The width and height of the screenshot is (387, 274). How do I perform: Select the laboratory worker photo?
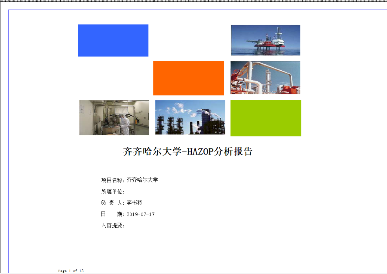pos(114,118)
